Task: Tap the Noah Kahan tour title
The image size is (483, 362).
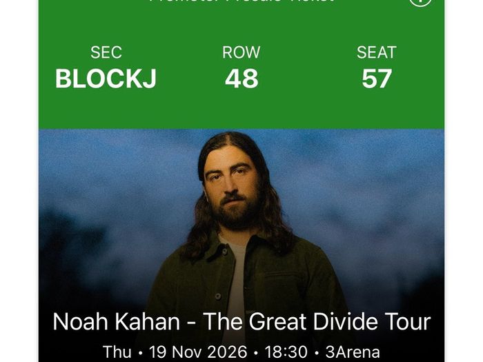Action: coord(241,322)
